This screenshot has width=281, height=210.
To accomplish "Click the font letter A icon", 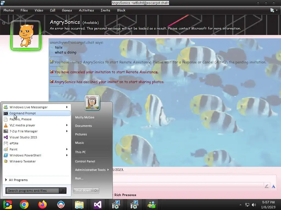I will click(x=273, y=186).
